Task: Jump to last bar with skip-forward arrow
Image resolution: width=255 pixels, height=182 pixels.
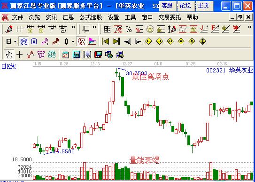Action: pyautogui.click(x=116, y=41)
